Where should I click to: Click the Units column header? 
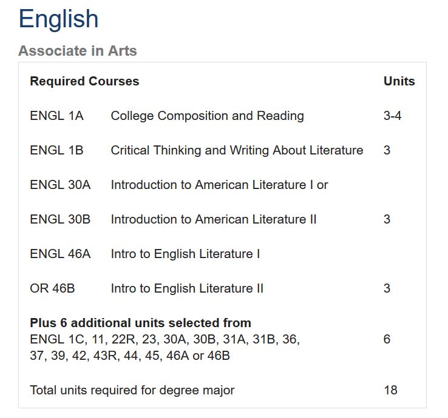(x=399, y=81)
